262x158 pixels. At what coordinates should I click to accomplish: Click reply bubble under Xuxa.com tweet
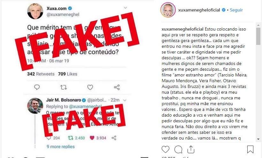pos(37,87)
